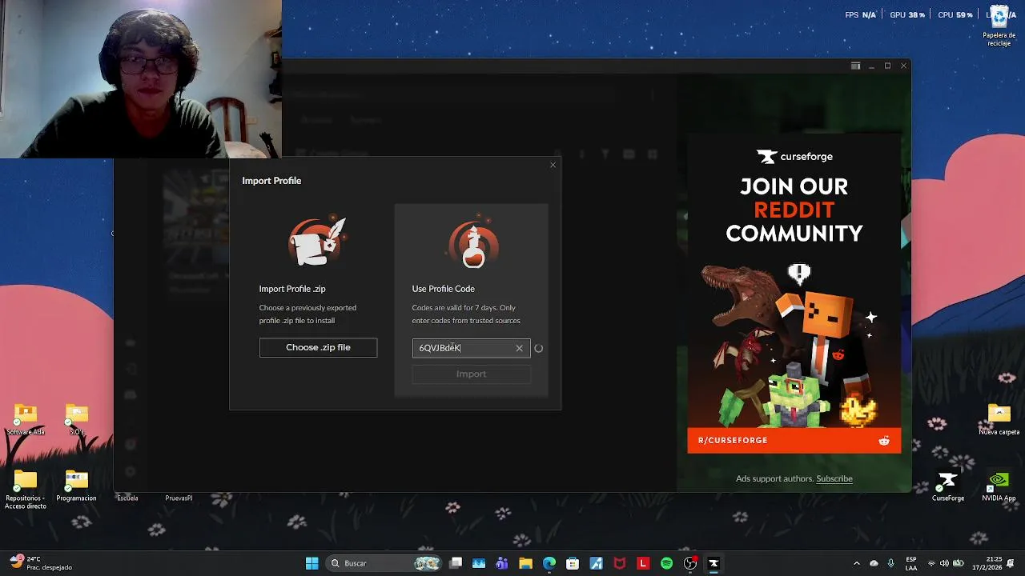Open the Nueva carpeta desktop folder
The width and height of the screenshot is (1025, 576).
point(999,419)
